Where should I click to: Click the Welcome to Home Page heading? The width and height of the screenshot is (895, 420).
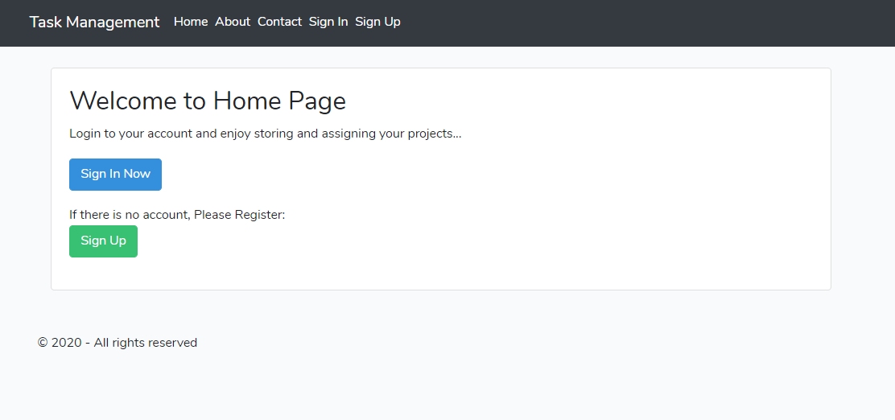208,101
